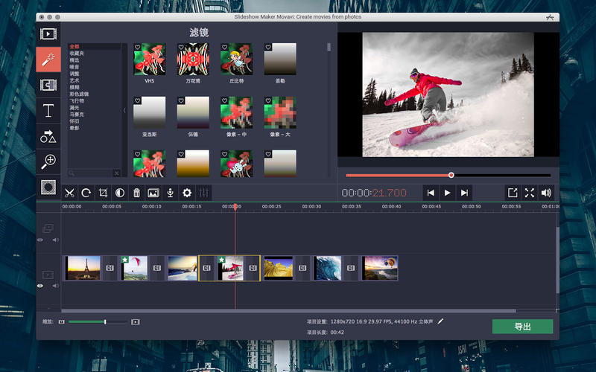Apply the 万花筒 kaleidoscope filter thumbnail
Viewport: 596px width, 372px height.
[193, 59]
